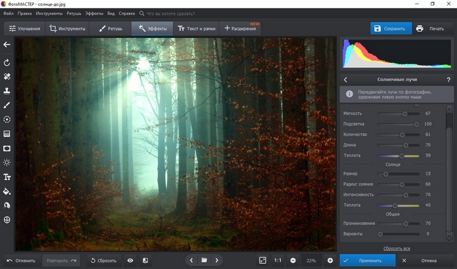Toggle before/after comparison view
The height and width of the screenshot is (269, 457).
(x=145, y=260)
